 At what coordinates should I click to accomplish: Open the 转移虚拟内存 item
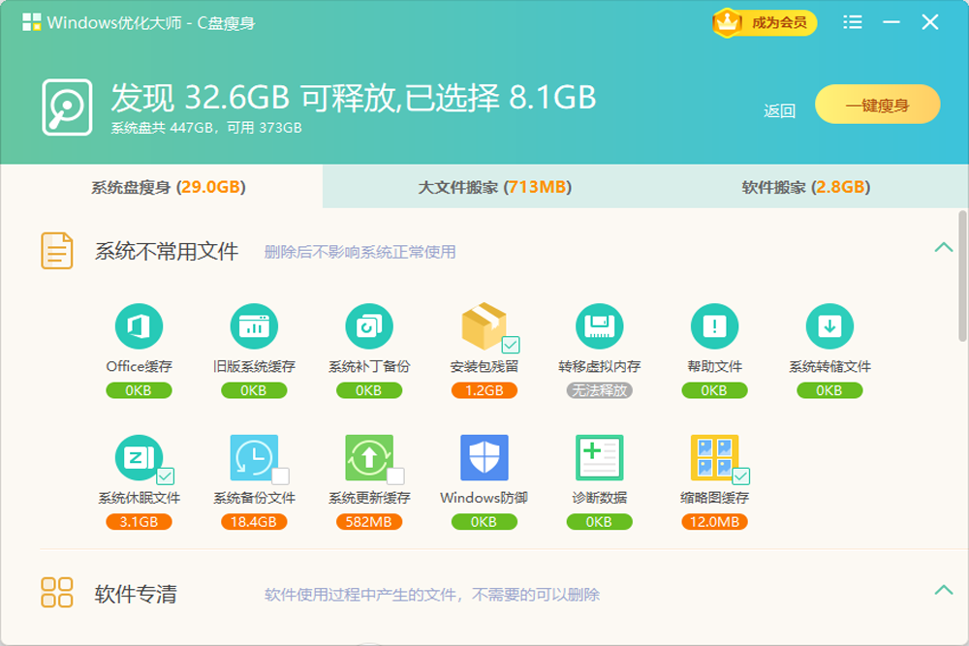(x=599, y=328)
